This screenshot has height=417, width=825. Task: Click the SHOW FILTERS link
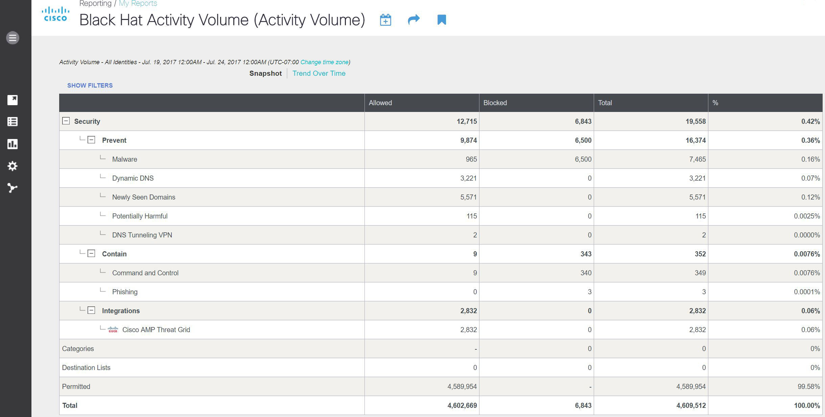tap(90, 86)
